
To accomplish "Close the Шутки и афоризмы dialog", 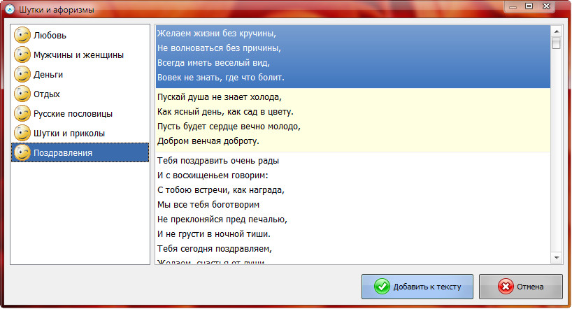I will [549, 6].
